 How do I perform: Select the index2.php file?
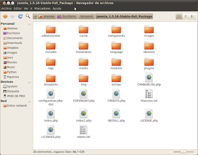84,116
